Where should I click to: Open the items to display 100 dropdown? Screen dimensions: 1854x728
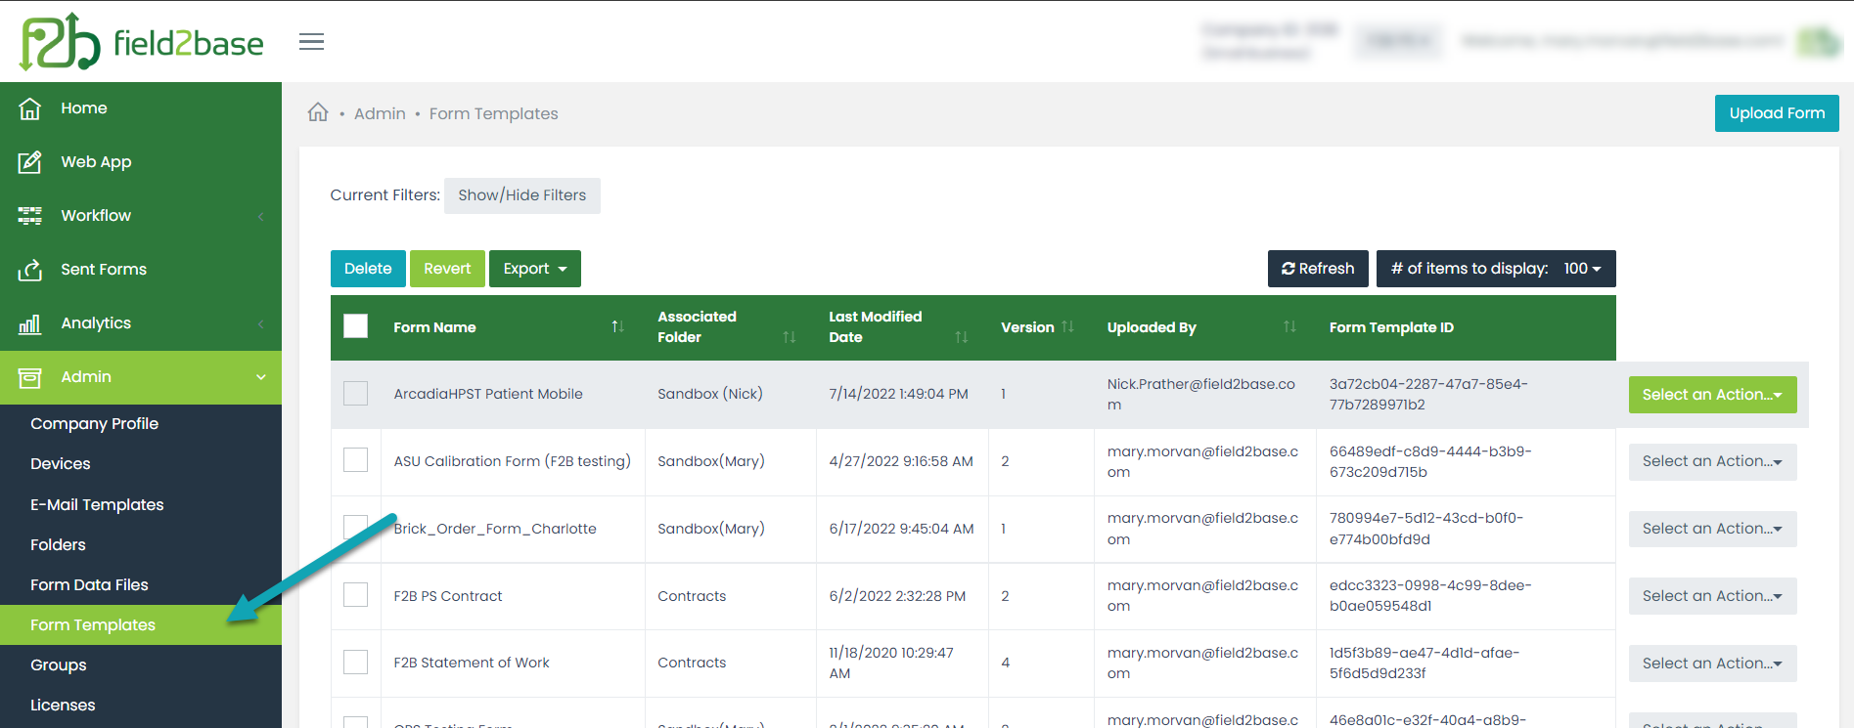click(1496, 269)
